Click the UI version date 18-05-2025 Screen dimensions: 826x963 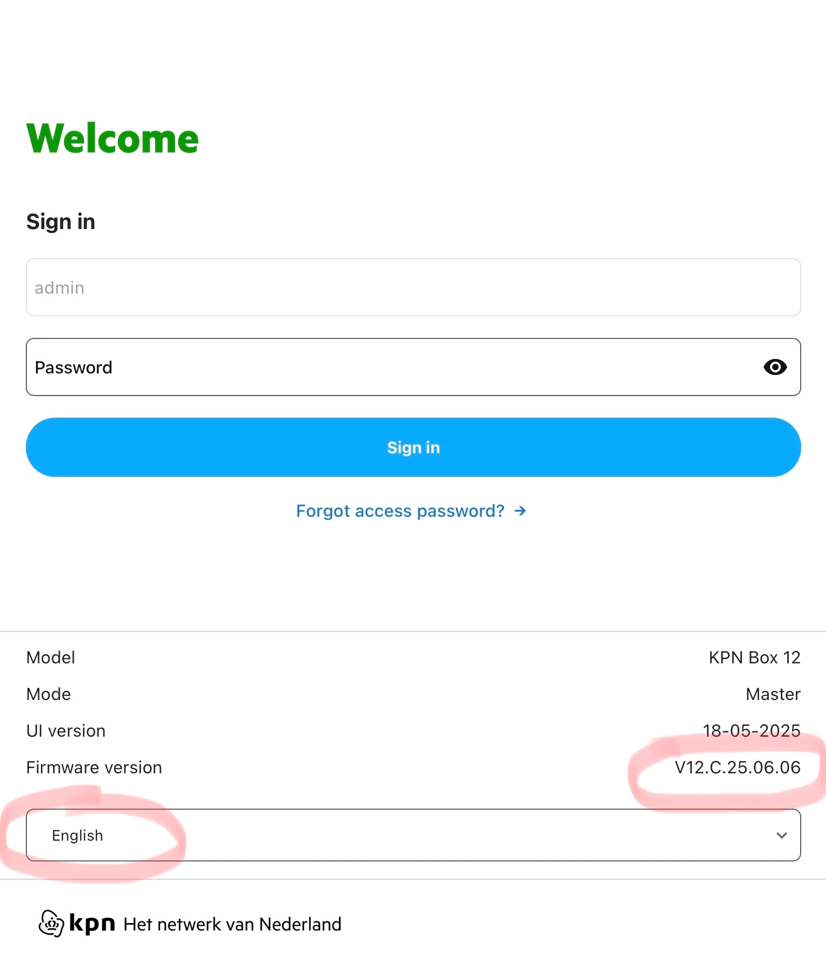(x=751, y=731)
